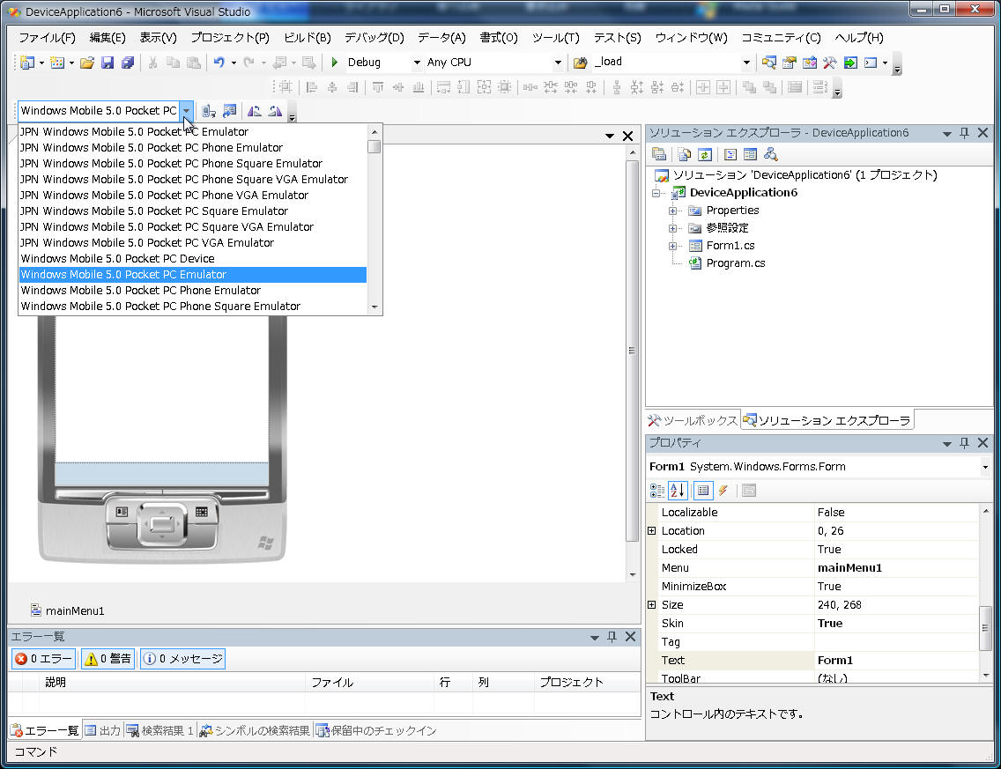
Task: Click the Save All icon
Action: pyautogui.click(x=128, y=63)
